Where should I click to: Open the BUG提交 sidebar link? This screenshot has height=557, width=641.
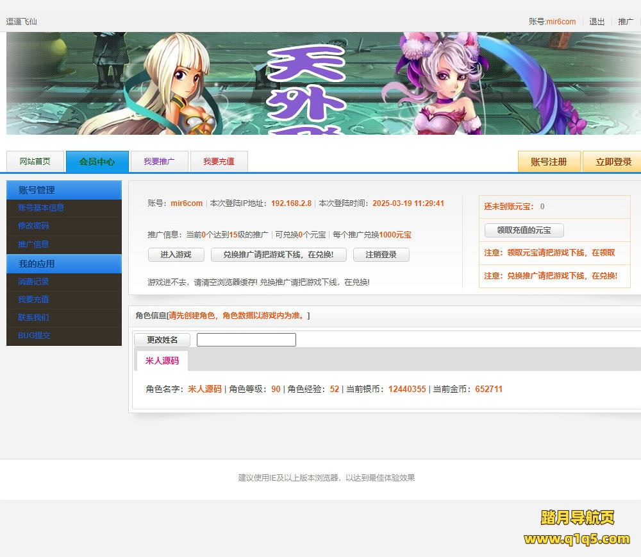34,336
